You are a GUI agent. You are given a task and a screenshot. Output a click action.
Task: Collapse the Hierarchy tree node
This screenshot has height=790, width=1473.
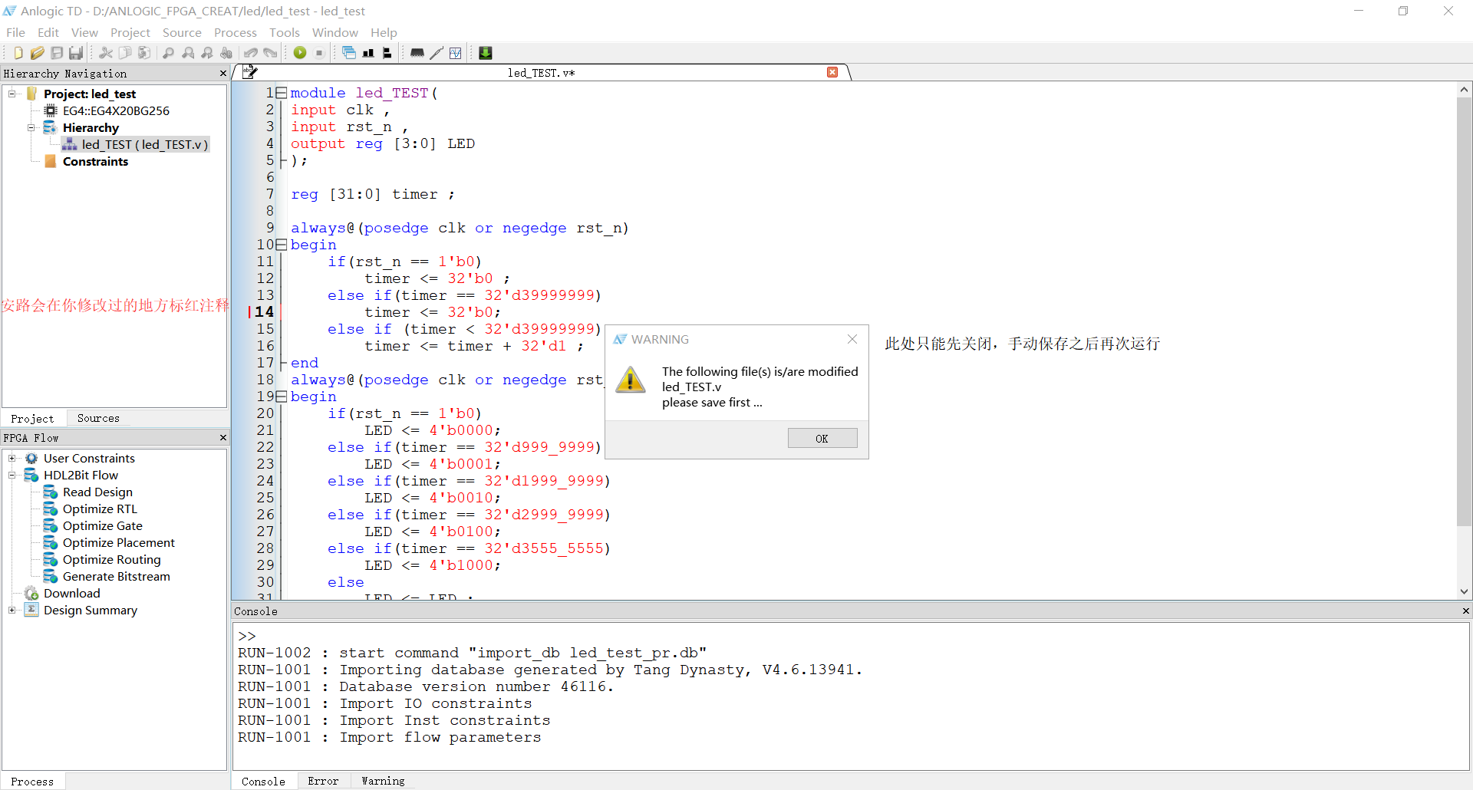pyautogui.click(x=31, y=127)
